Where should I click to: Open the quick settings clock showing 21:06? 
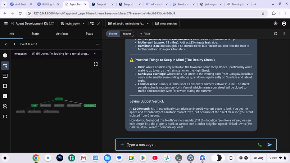point(277,158)
